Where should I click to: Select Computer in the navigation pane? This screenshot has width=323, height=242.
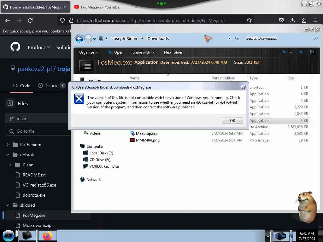[x=92, y=146]
